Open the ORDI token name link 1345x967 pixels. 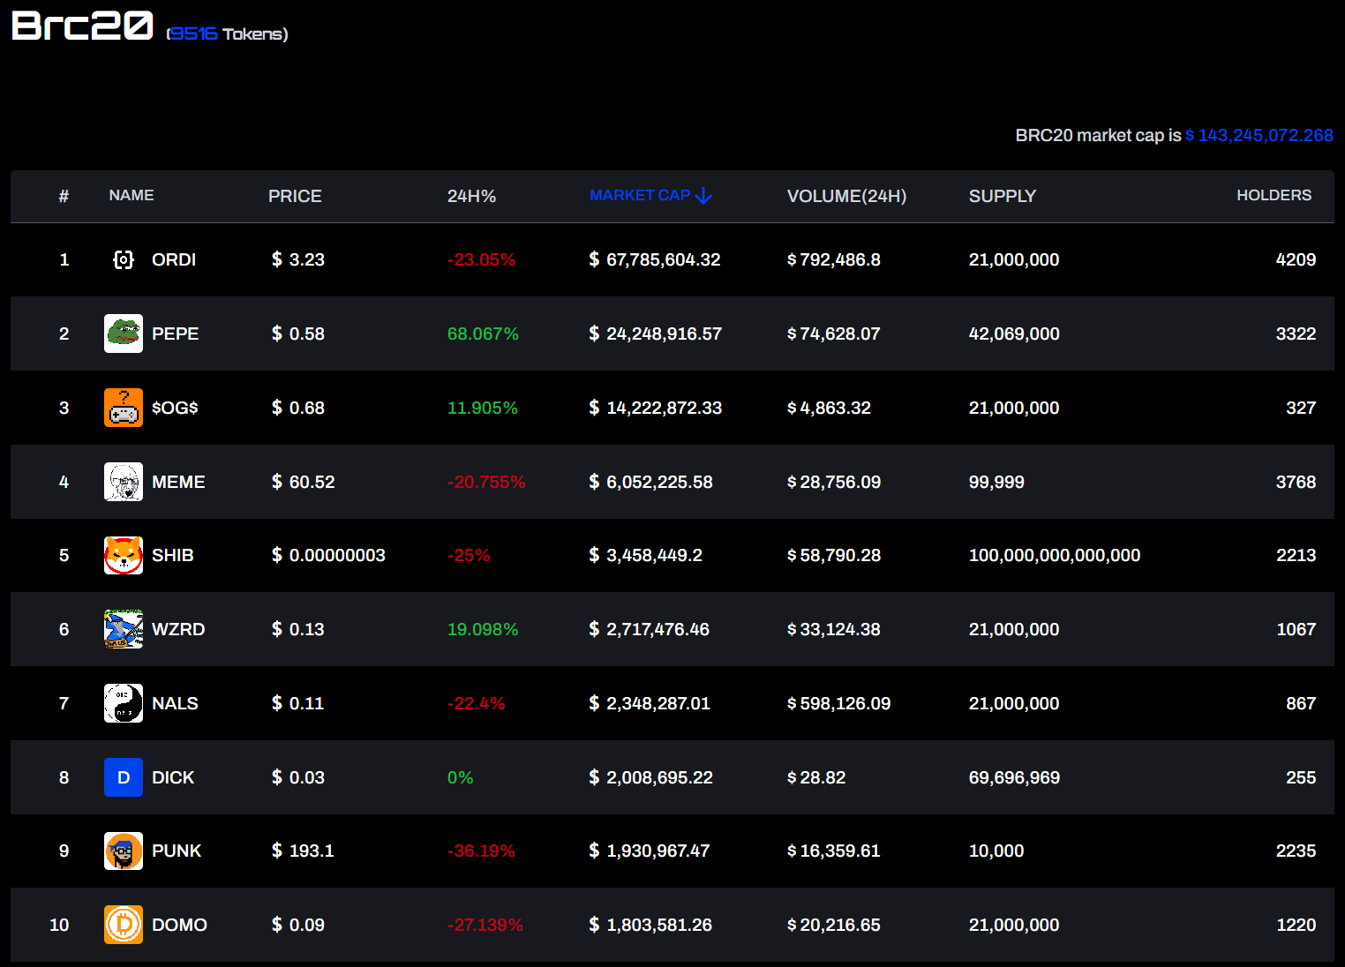tap(174, 259)
